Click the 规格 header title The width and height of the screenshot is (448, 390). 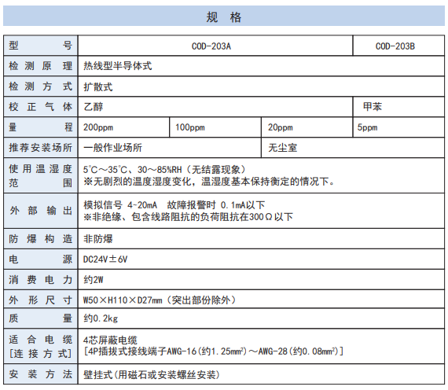224,17
